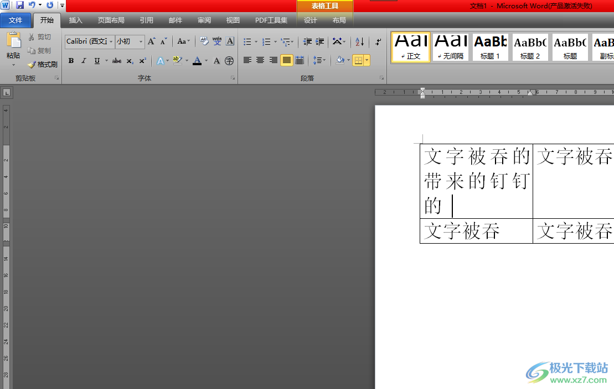This screenshot has width=614, height=389.
Task: Open the Table Tools Design (设计) tab
Action: click(x=311, y=20)
